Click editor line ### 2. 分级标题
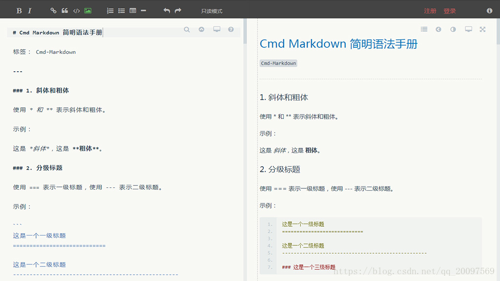The image size is (500, 281). click(38, 168)
